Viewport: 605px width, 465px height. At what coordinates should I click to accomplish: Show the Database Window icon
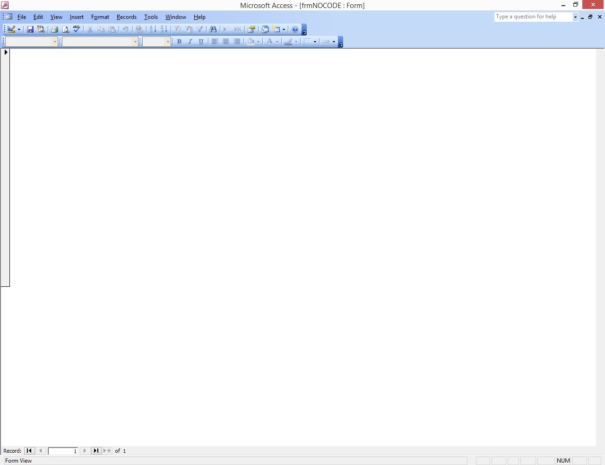[265, 29]
